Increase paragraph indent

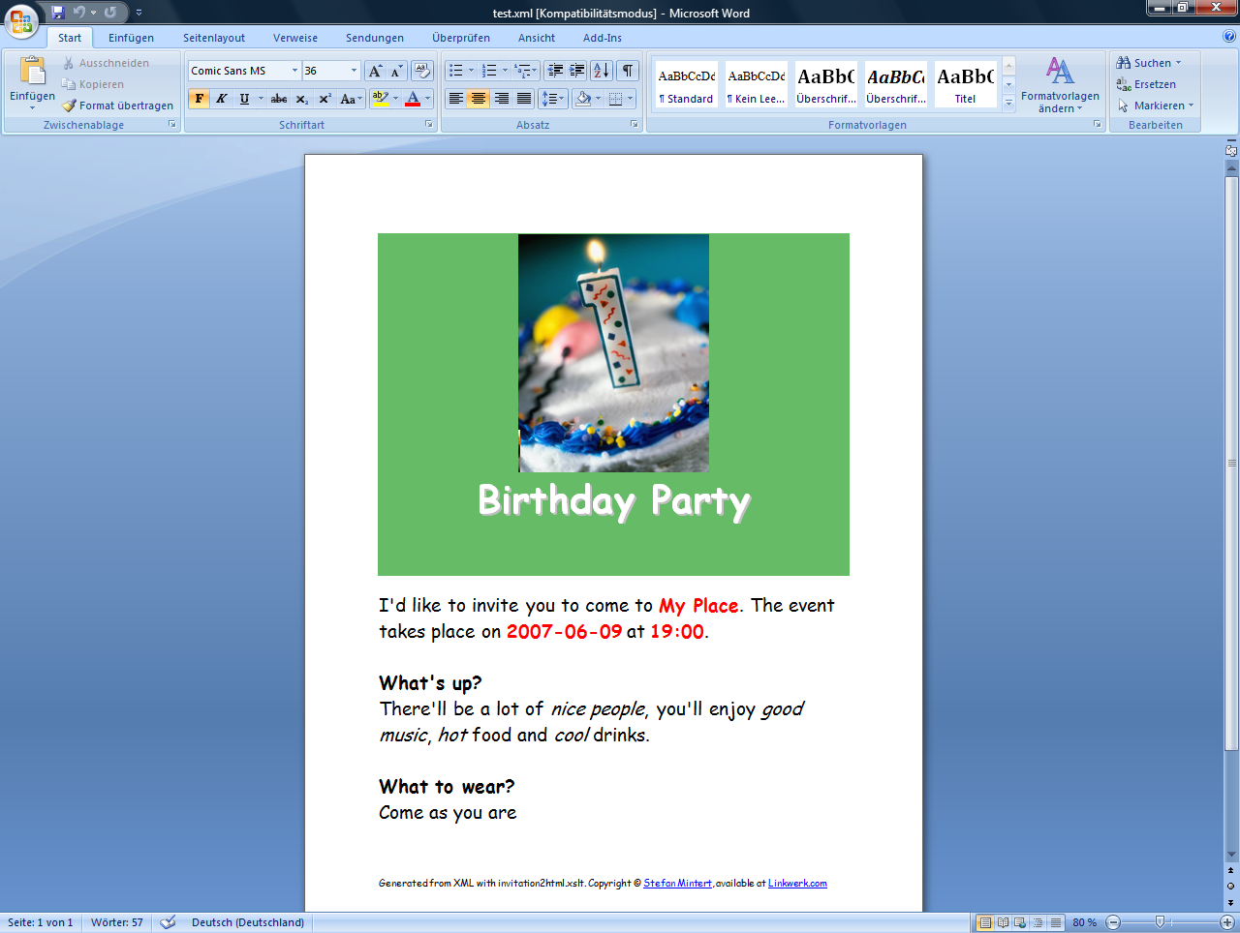(577, 71)
